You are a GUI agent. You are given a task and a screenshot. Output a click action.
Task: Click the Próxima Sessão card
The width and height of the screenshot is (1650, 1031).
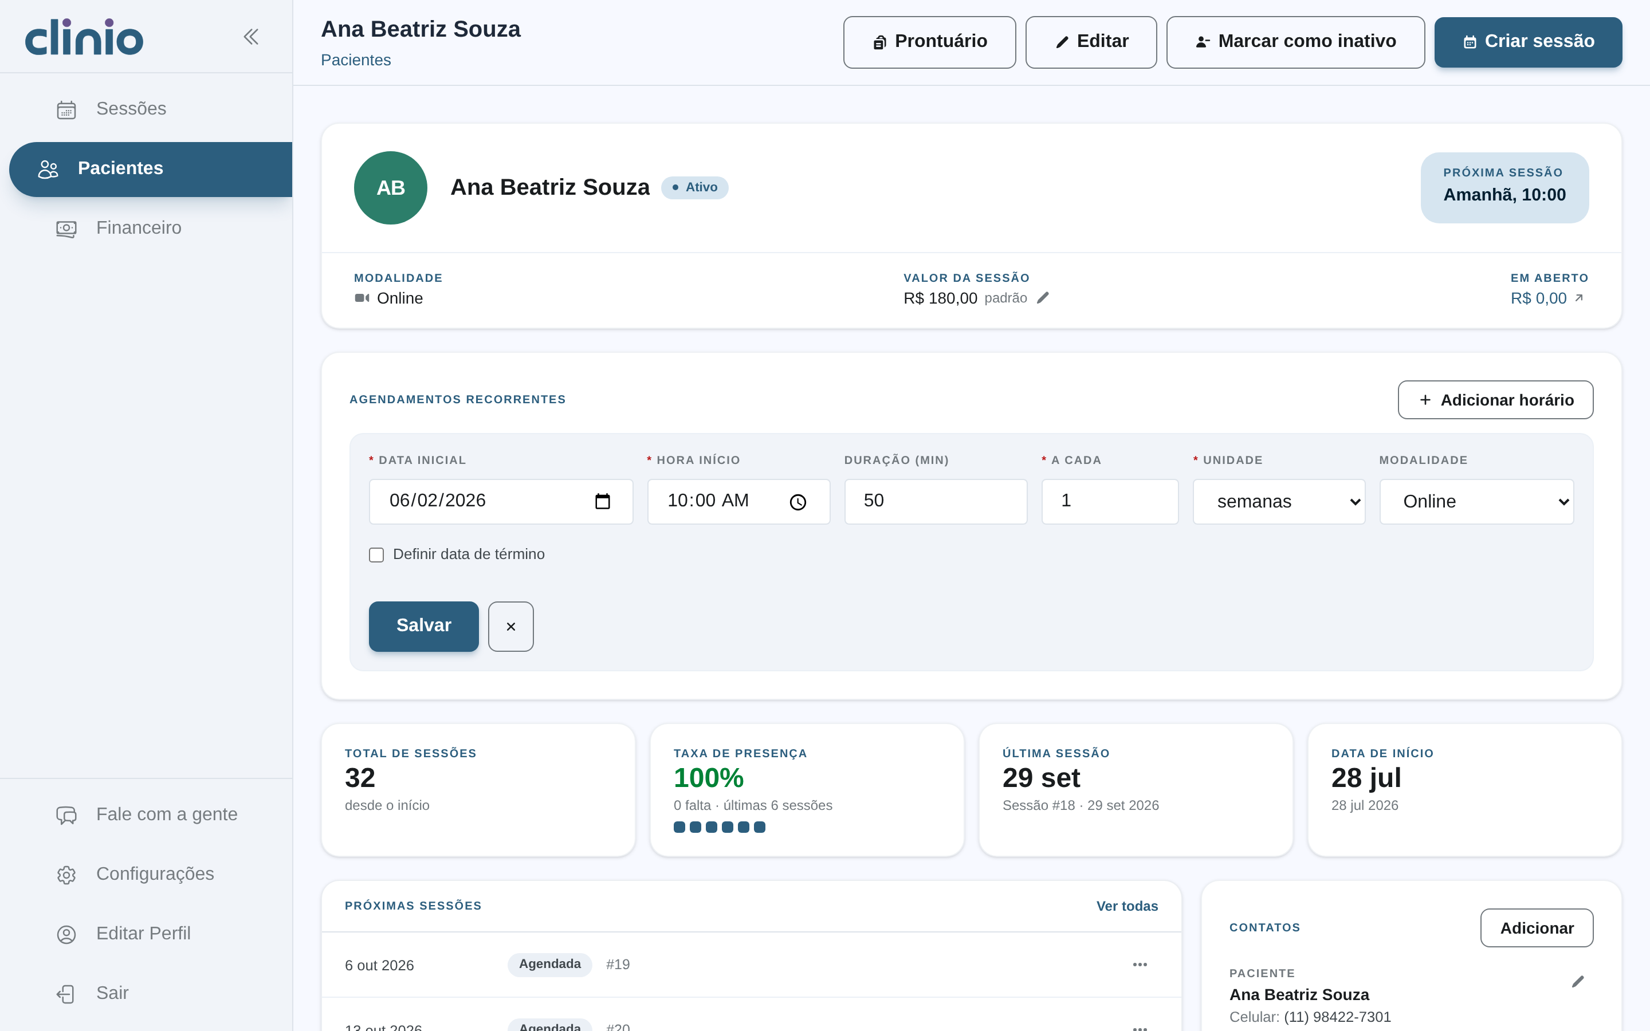1504,187
